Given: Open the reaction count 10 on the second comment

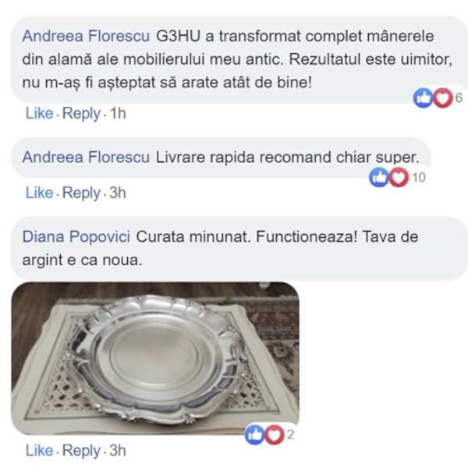Looking at the screenshot, I should [419, 178].
